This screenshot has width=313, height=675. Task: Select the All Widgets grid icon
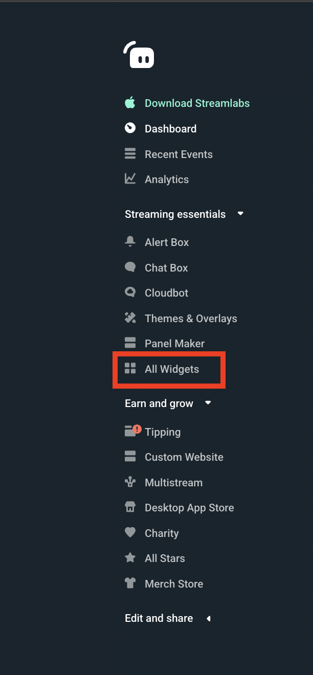pyautogui.click(x=130, y=369)
